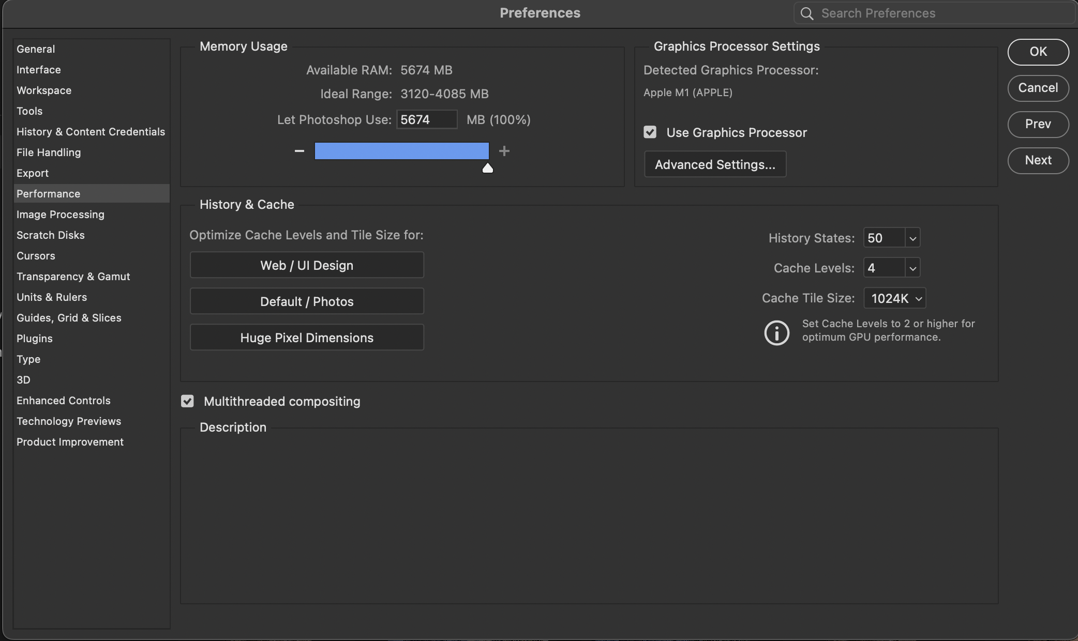
Task: Click the info icon near Cache Levels note
Action: point(776,332)
